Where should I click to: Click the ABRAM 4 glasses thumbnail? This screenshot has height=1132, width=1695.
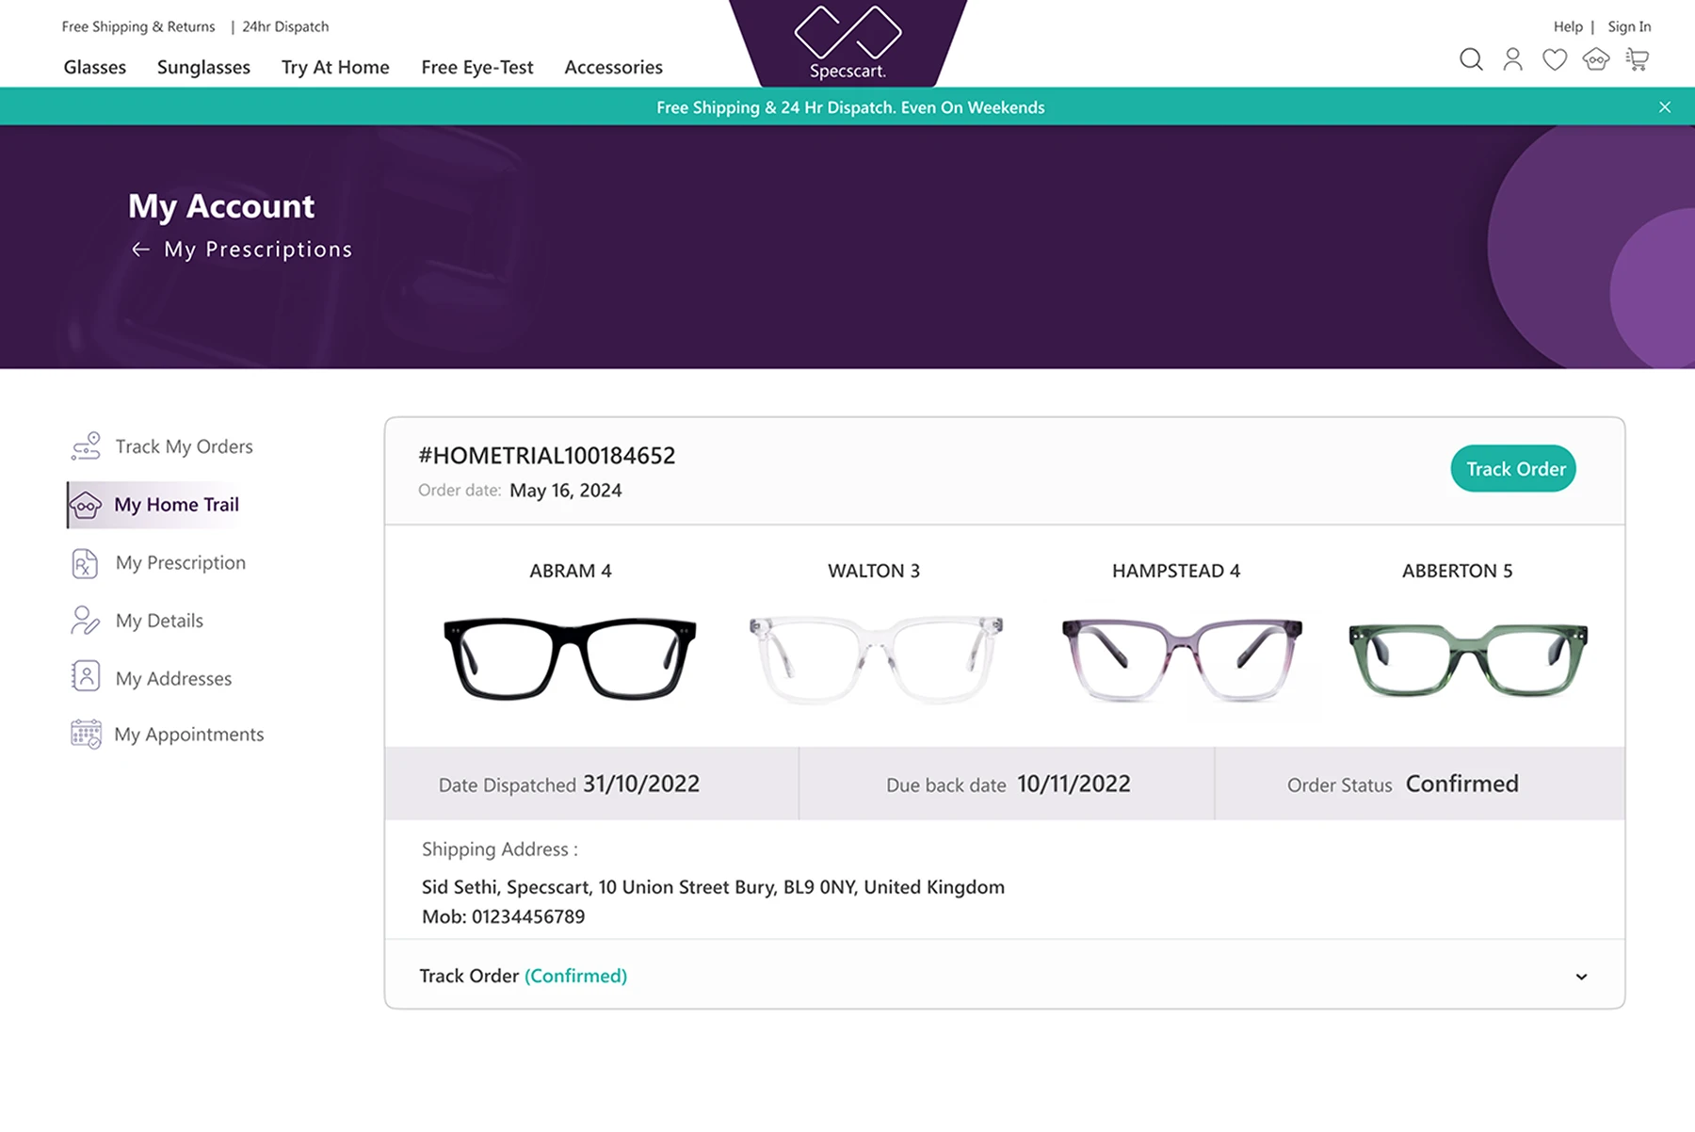[570, 657]
